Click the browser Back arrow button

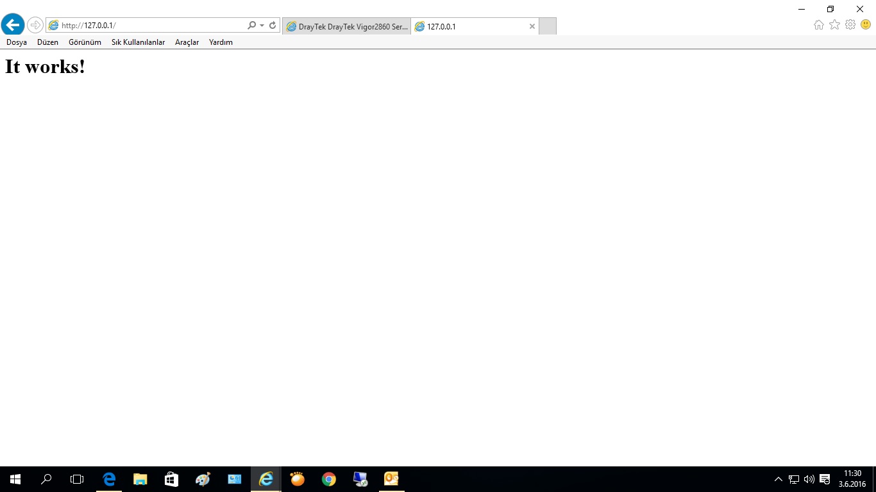[13, 25]
